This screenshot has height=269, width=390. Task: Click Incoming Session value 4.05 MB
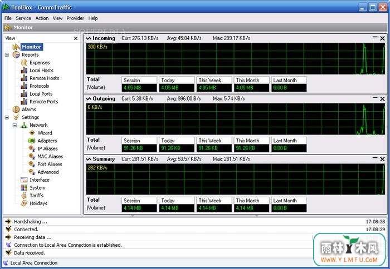coord(139,88)
